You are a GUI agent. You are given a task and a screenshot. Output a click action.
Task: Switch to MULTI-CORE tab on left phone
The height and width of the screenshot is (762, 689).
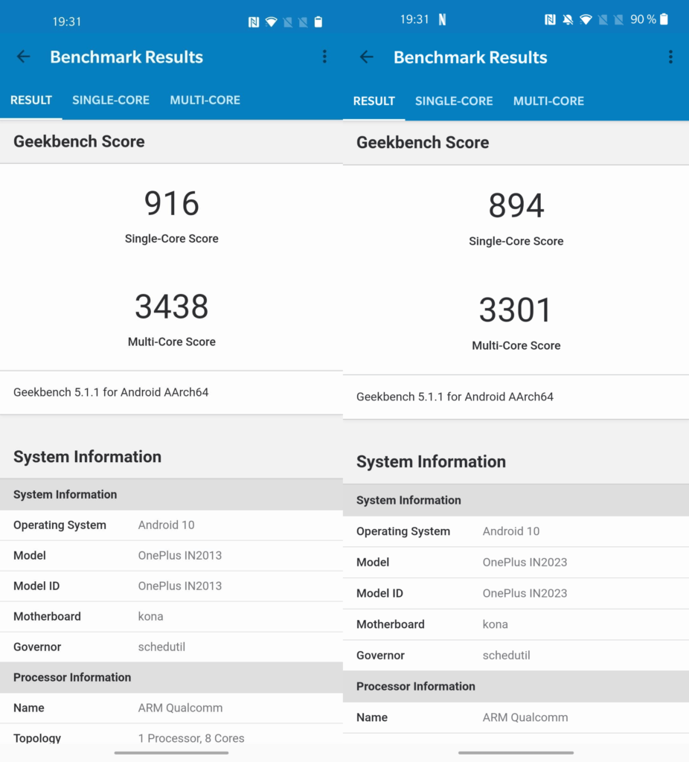point(205,100)
